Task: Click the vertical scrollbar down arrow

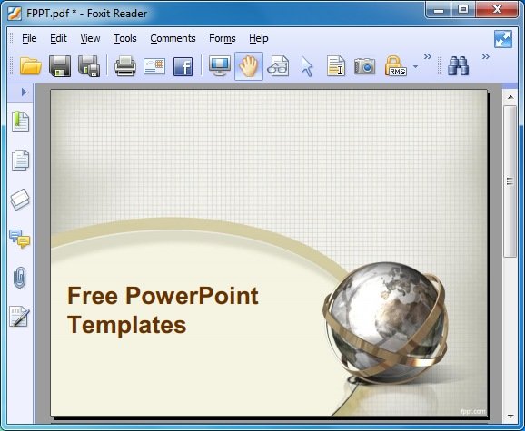Action: pos(510,416)
